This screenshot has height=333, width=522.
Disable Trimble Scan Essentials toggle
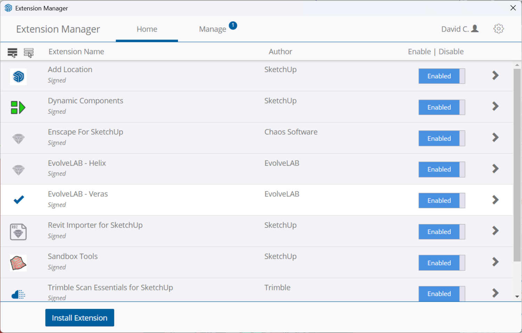point(442,294)
